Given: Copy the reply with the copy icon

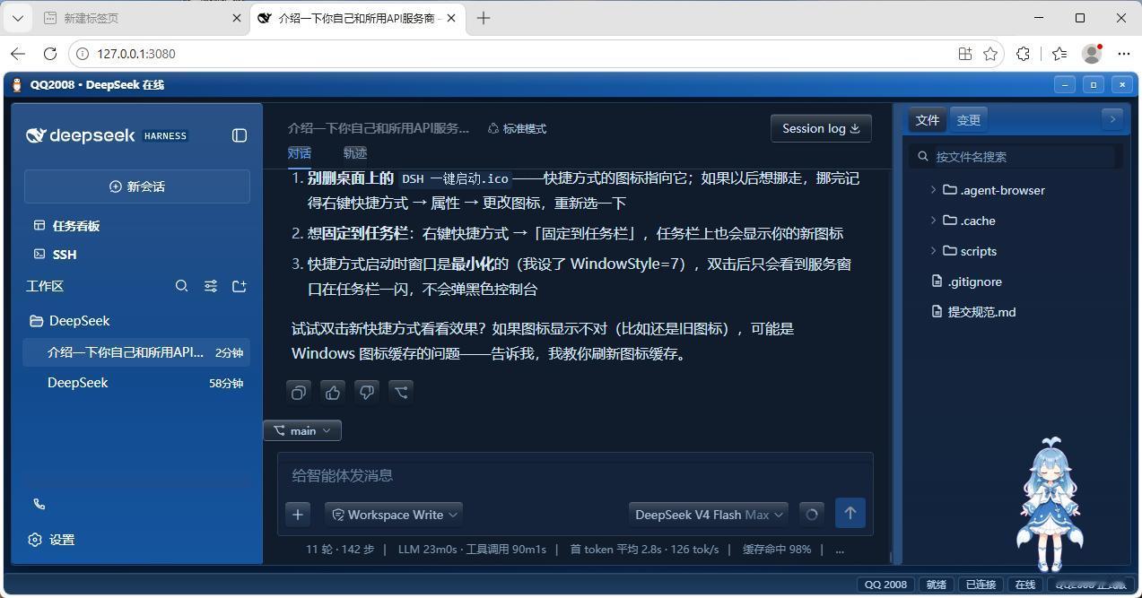Looking at the screenshot, I should coord(299,392).
